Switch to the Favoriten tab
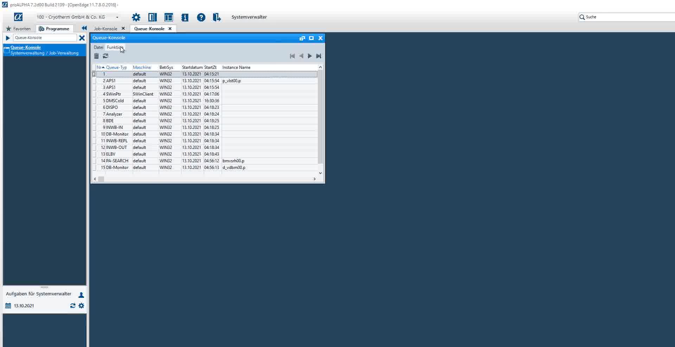 coord(18,28)
